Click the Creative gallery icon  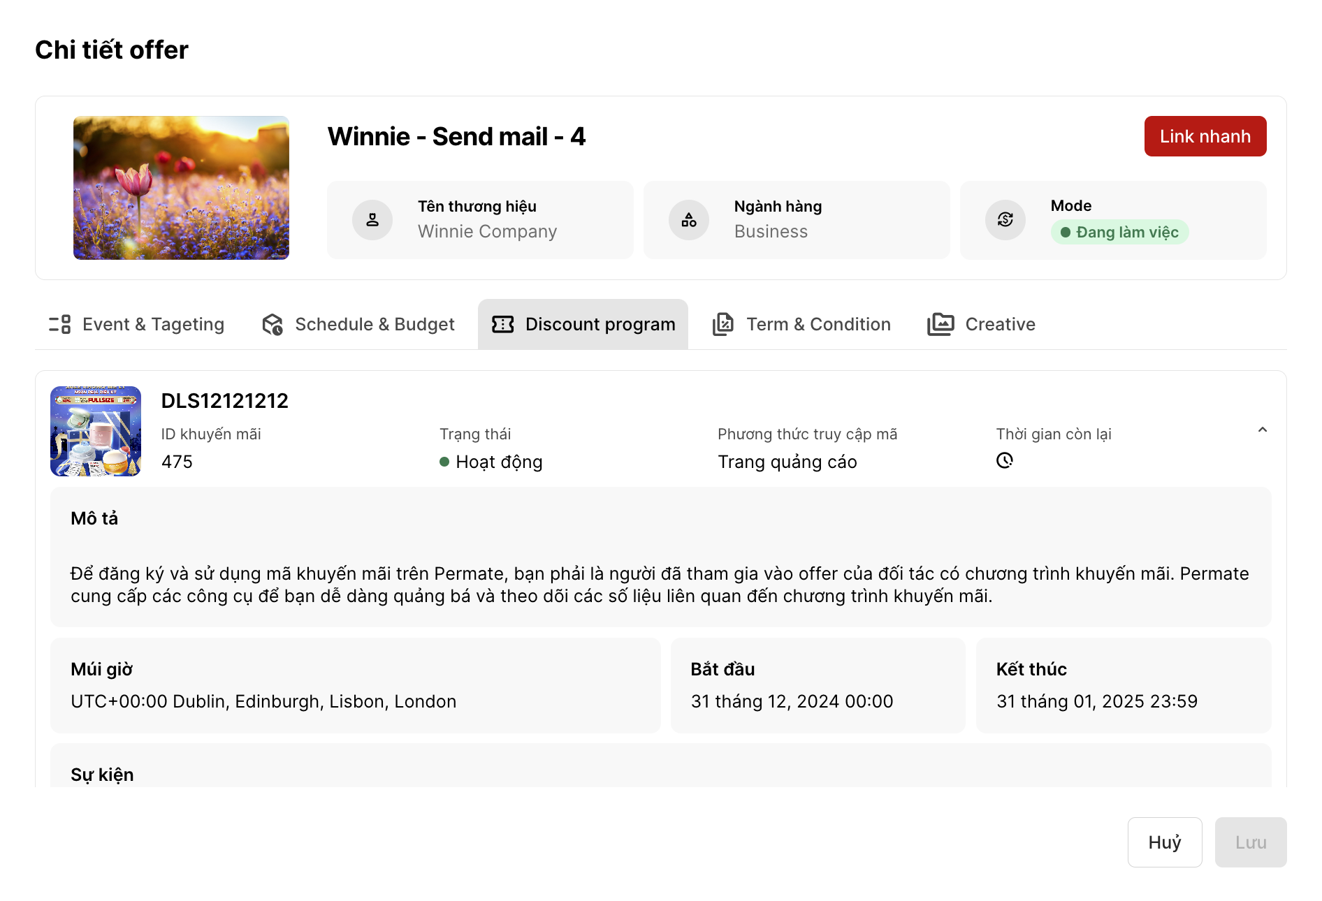[x=940, y=324]
